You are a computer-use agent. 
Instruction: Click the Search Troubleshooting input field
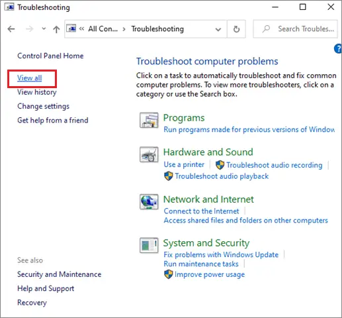[296, 29]
